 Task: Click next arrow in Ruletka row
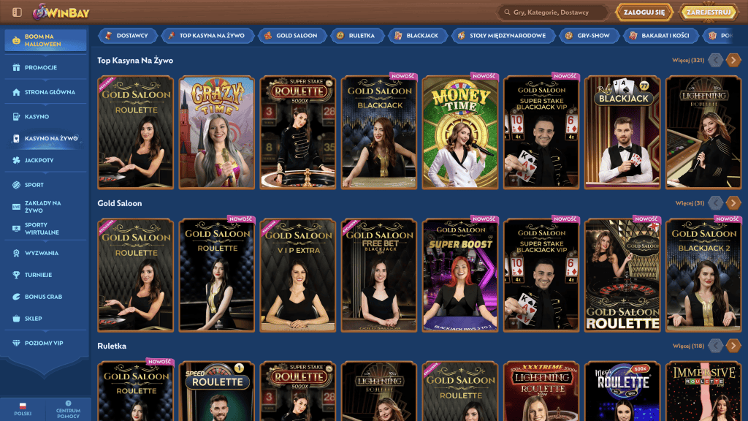733,346
